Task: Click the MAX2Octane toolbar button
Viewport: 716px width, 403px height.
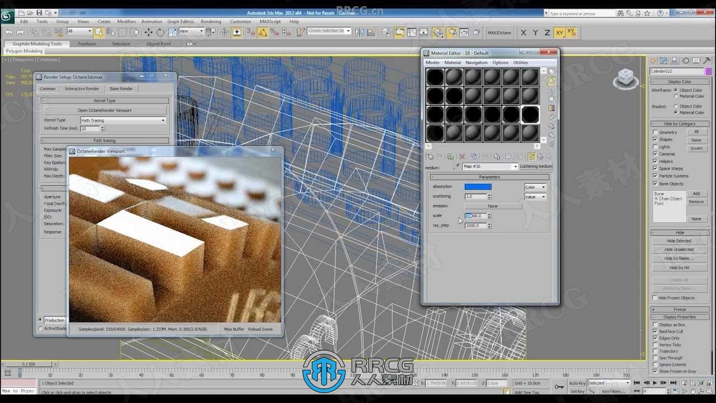Action: click(499, 32)
